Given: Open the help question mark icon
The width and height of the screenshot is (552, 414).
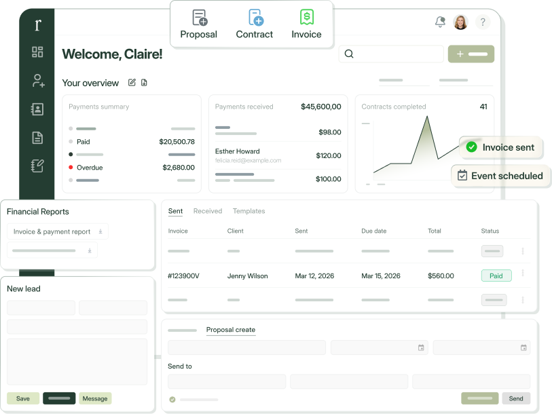Looking at the screenshot, I should 483,22.
